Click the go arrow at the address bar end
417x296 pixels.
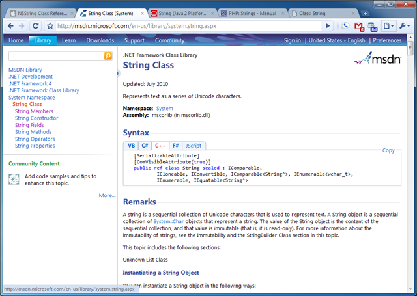pyautogui.click(x=328, y=26)
